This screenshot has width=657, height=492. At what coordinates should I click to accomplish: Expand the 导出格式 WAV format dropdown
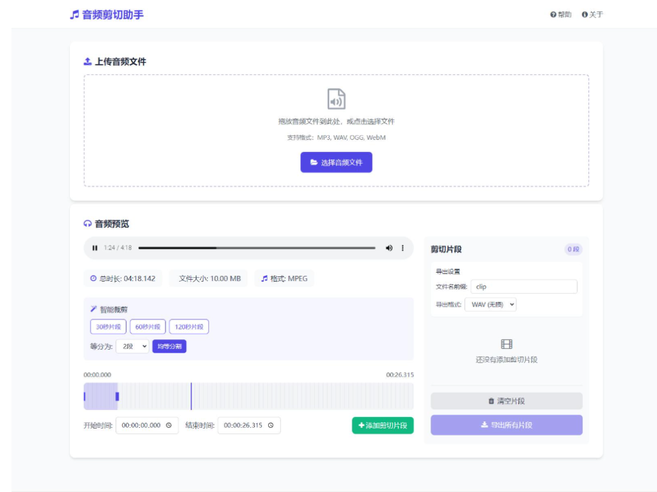[x=490, y=305]
